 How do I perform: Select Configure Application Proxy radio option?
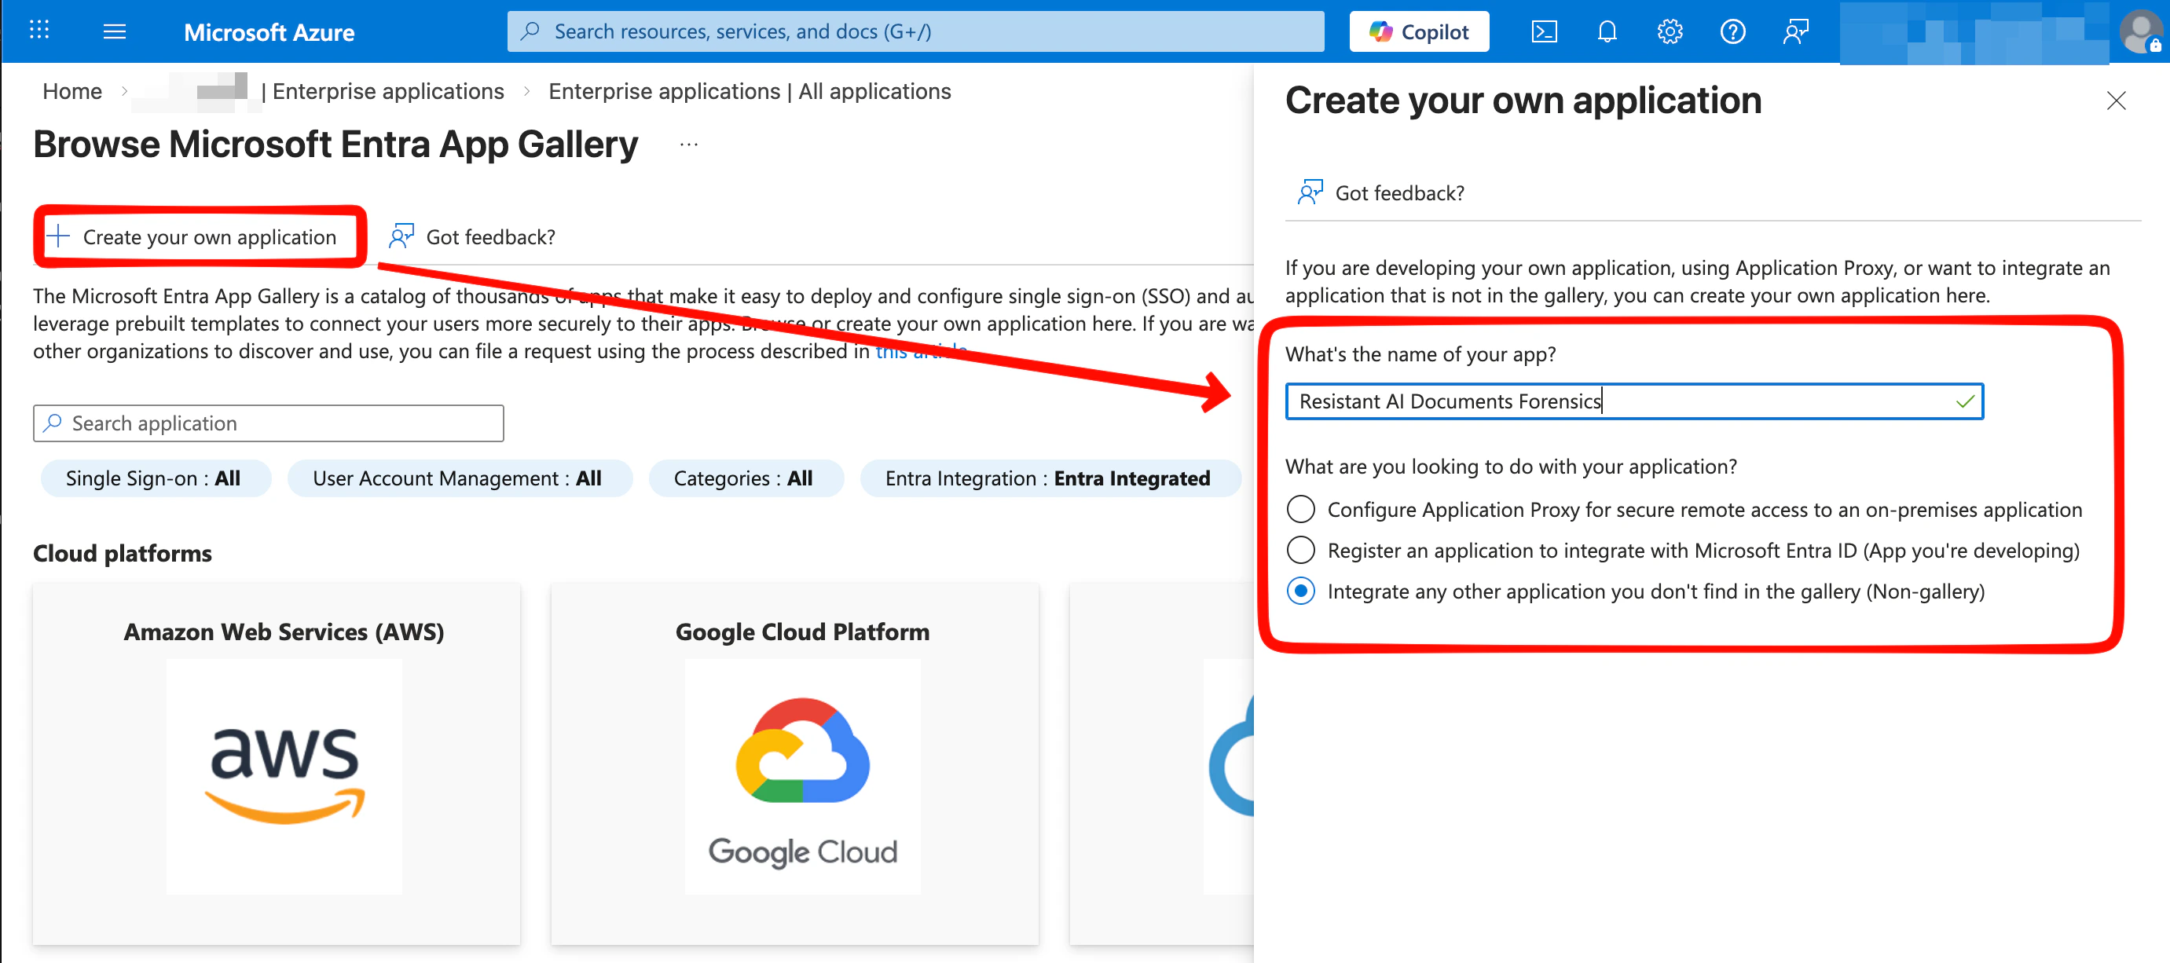click(x=1300, y=509)
